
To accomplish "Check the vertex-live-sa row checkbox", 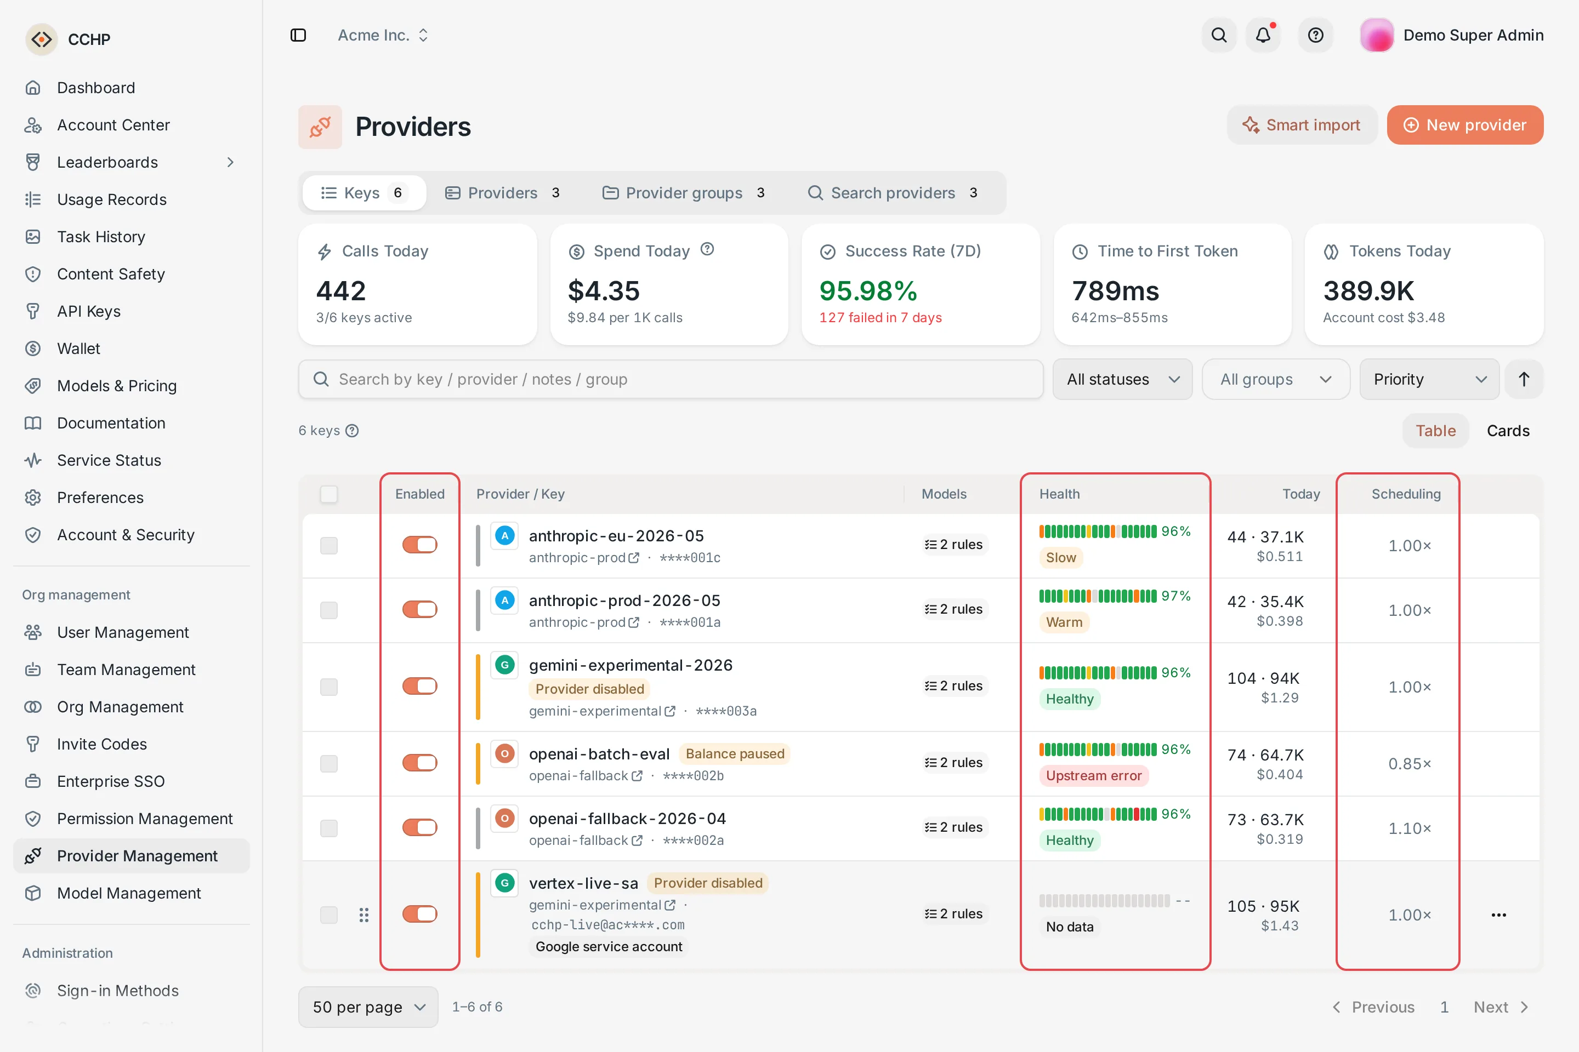I will pos(329,914).
